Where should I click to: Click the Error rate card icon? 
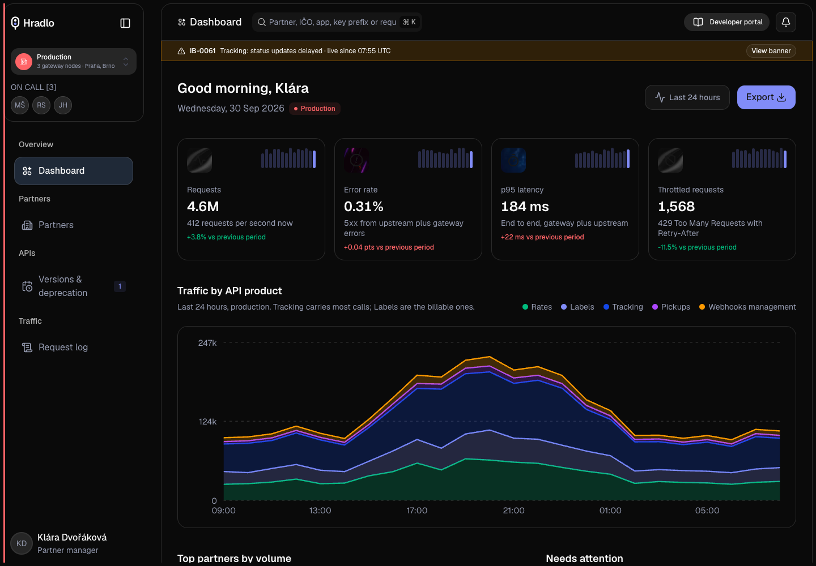click(356, 160)
